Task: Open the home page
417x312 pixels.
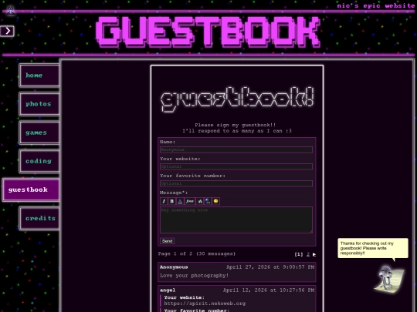Action: [39, 75]
